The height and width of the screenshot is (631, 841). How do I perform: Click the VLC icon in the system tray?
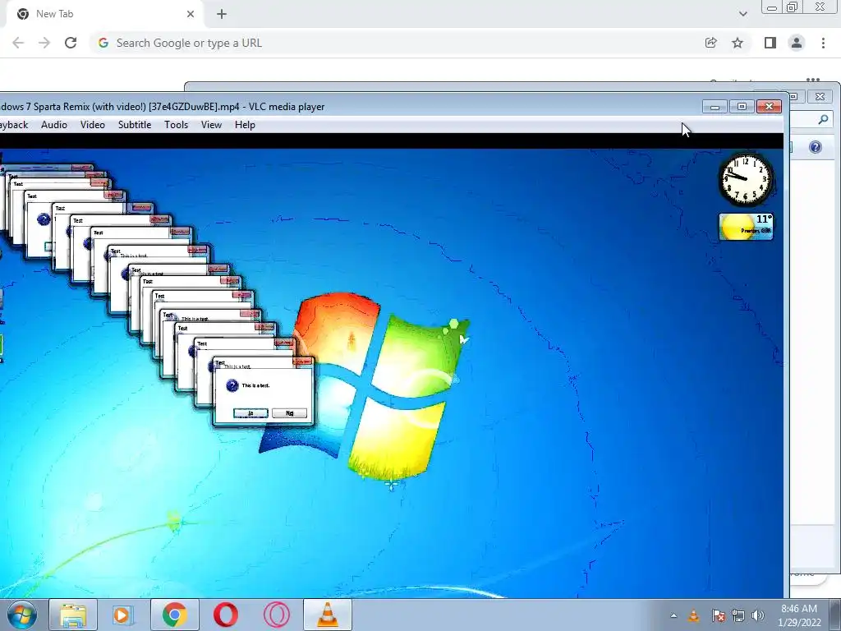pyautogui.click(x=694, y=615)
